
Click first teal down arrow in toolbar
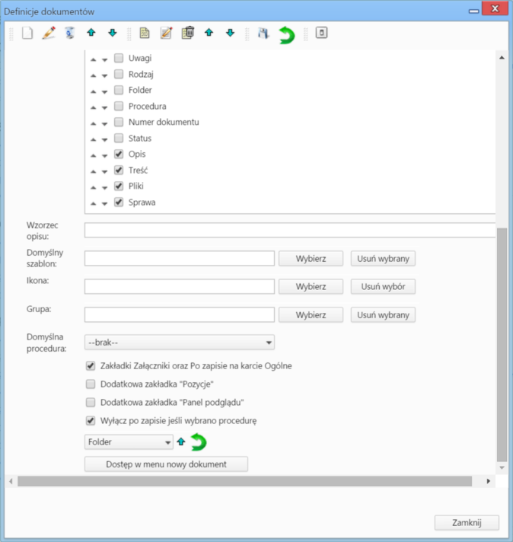(x=113, y=33)
